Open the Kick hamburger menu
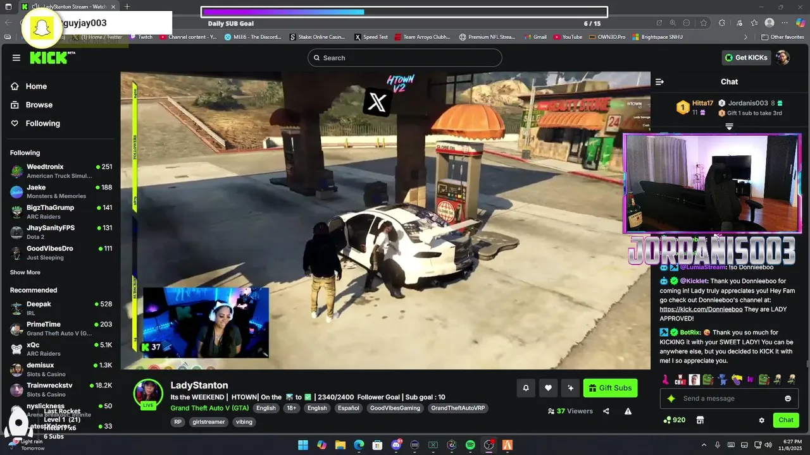The width and height of the screenshot is (810, 455). 16,58
